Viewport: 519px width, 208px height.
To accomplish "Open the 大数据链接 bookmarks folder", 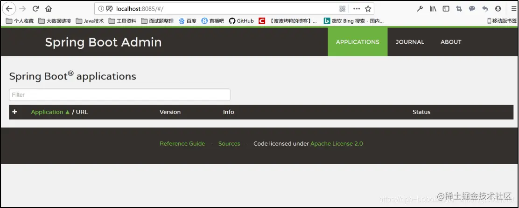I will (x=55, y=21).
